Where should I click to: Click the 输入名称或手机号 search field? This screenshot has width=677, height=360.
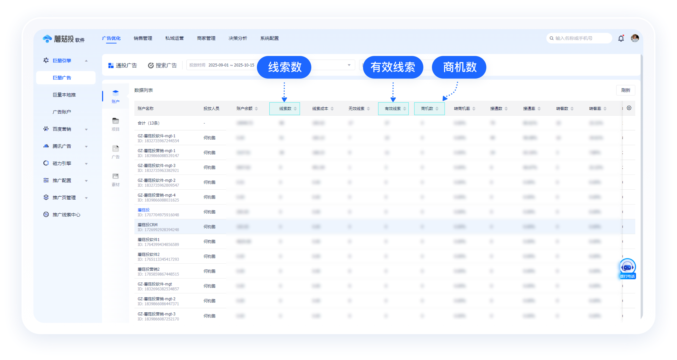[579, 38]
